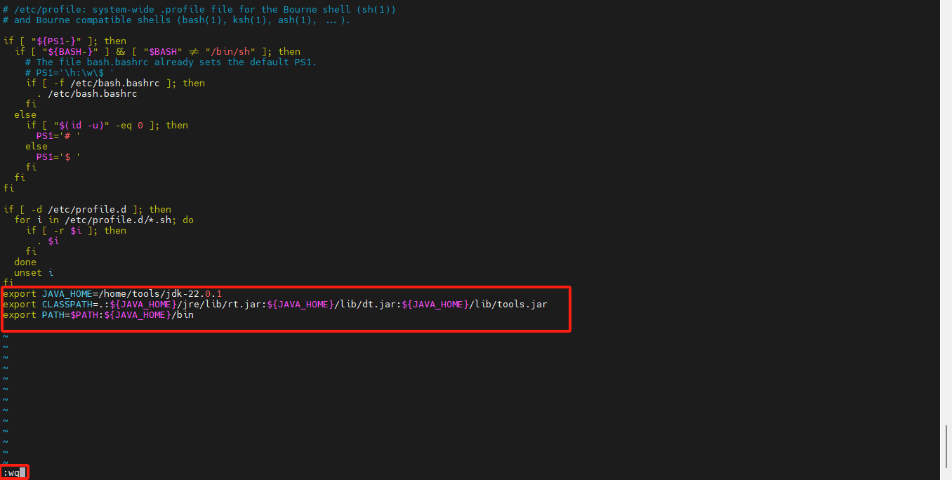Viewport: 952px width, 480px height.
Task: Click the commented '# PS1=' line
Action: 70,72
